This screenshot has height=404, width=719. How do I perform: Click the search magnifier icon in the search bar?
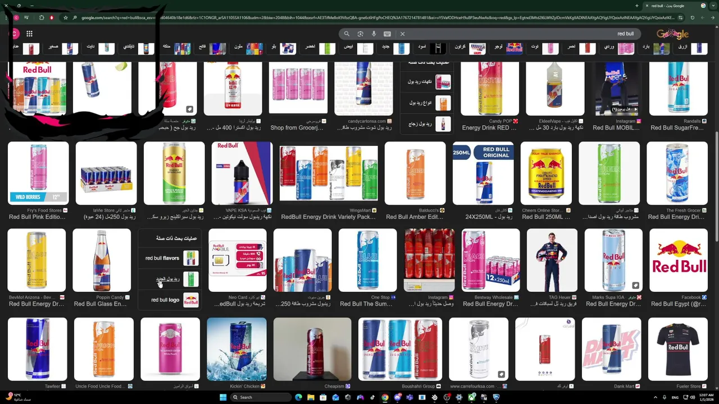[347, 34]
